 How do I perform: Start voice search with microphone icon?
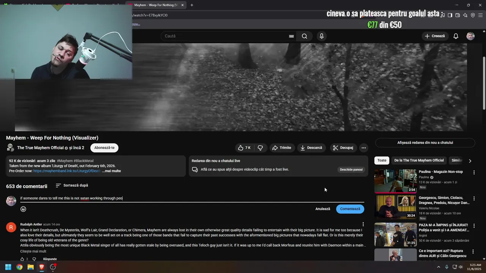[x=322, y=36]
